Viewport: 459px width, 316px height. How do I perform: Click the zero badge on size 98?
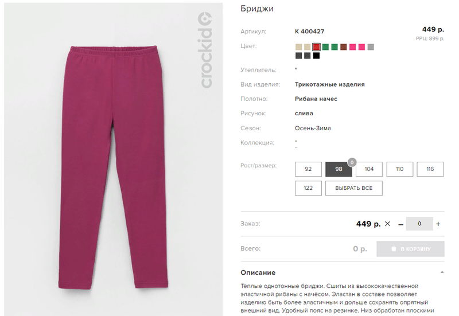point(352,162)
